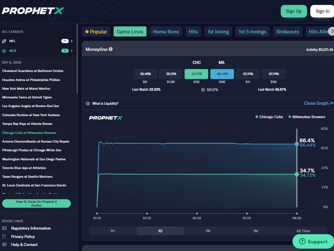Click the Sign In button
This screenshot has width=334, height=251.
point(322,11)
